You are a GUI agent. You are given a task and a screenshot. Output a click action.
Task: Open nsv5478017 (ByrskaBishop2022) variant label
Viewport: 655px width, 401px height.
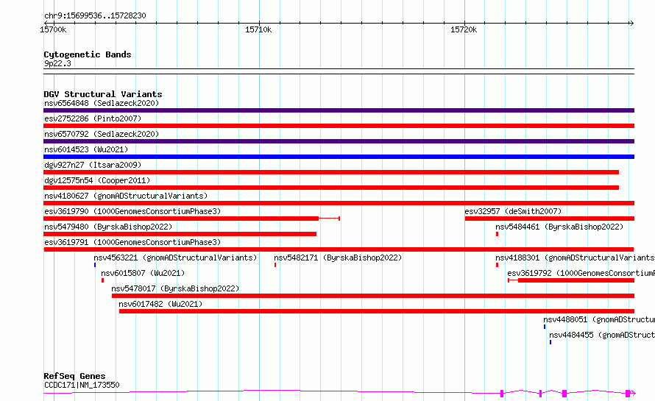[175, 288]
